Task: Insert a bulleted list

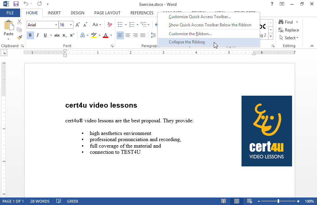Action: 120,25
